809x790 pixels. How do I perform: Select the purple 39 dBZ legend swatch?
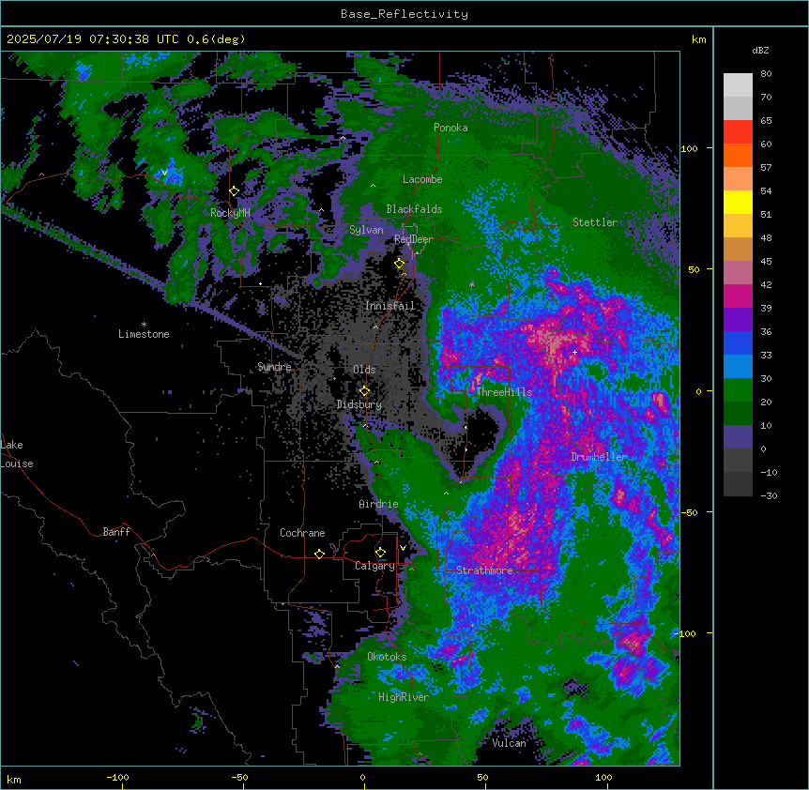click(738, 319)
